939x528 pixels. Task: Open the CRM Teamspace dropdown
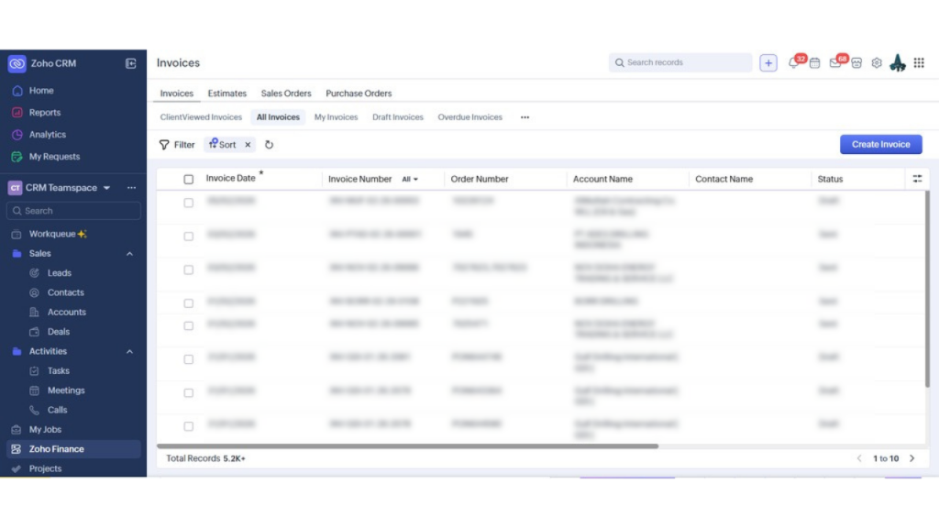click(x=106, y=188)
